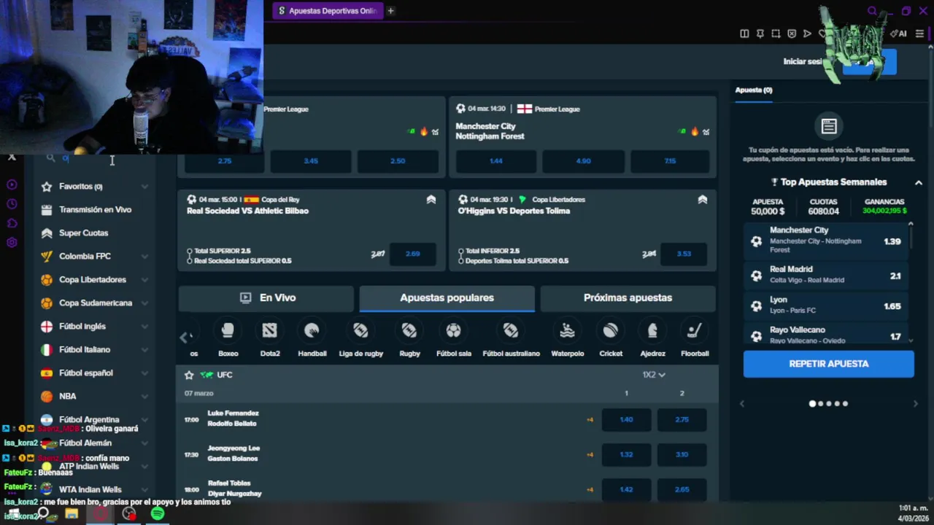Expand the Fútbol español sidebar section
The width and height of the screenshot is (934, 525).
[144, 373]
